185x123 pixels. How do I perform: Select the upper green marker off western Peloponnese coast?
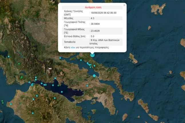pos(2,101)
